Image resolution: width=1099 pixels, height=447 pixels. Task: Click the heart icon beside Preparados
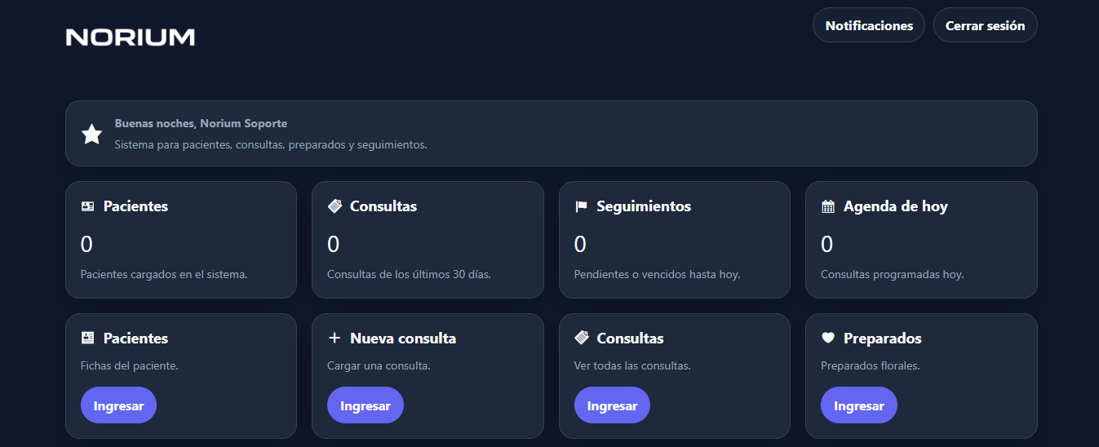(x=828, y=339)
